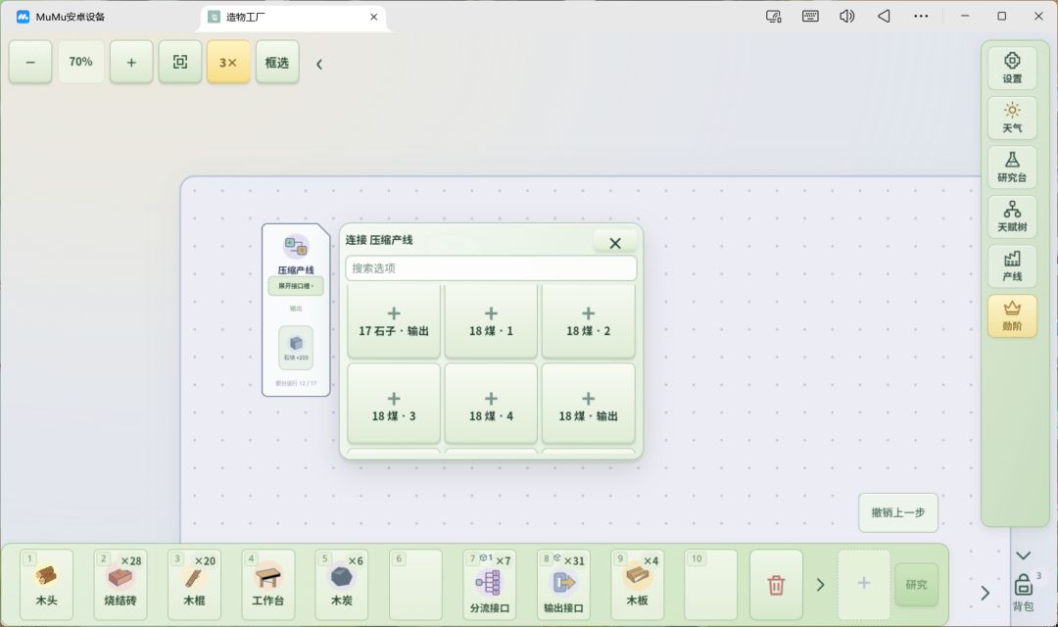Show next hotbar page chevron beside trash
The height and width of the screenshot is (627, 1058).
point(821,585)
